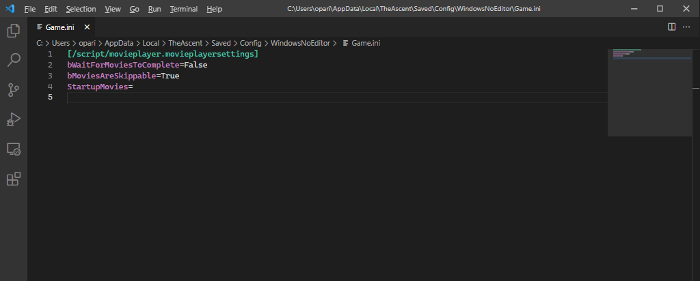The height and width of the screenshot is (281, 700).
Task: Close the Game.ini tab
Action: [x=88, y=27]
